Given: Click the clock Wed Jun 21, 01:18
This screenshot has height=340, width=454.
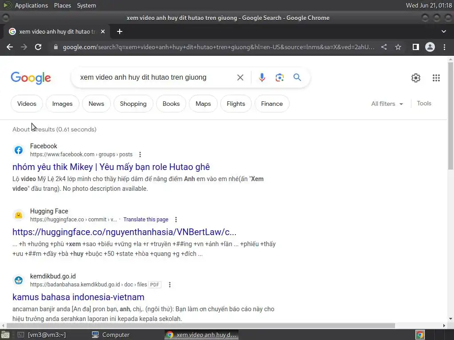Looking at the screenshot, I should tap(429, 5).
